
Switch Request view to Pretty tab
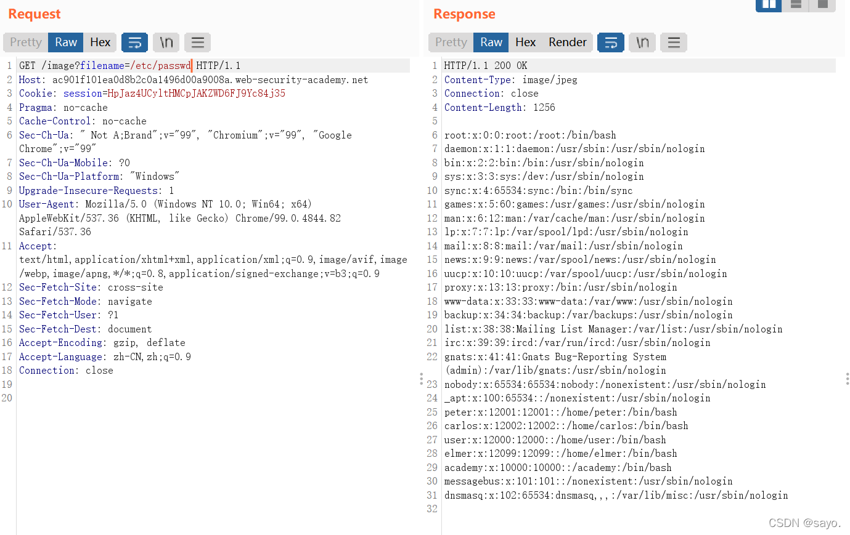pos(26,42)
